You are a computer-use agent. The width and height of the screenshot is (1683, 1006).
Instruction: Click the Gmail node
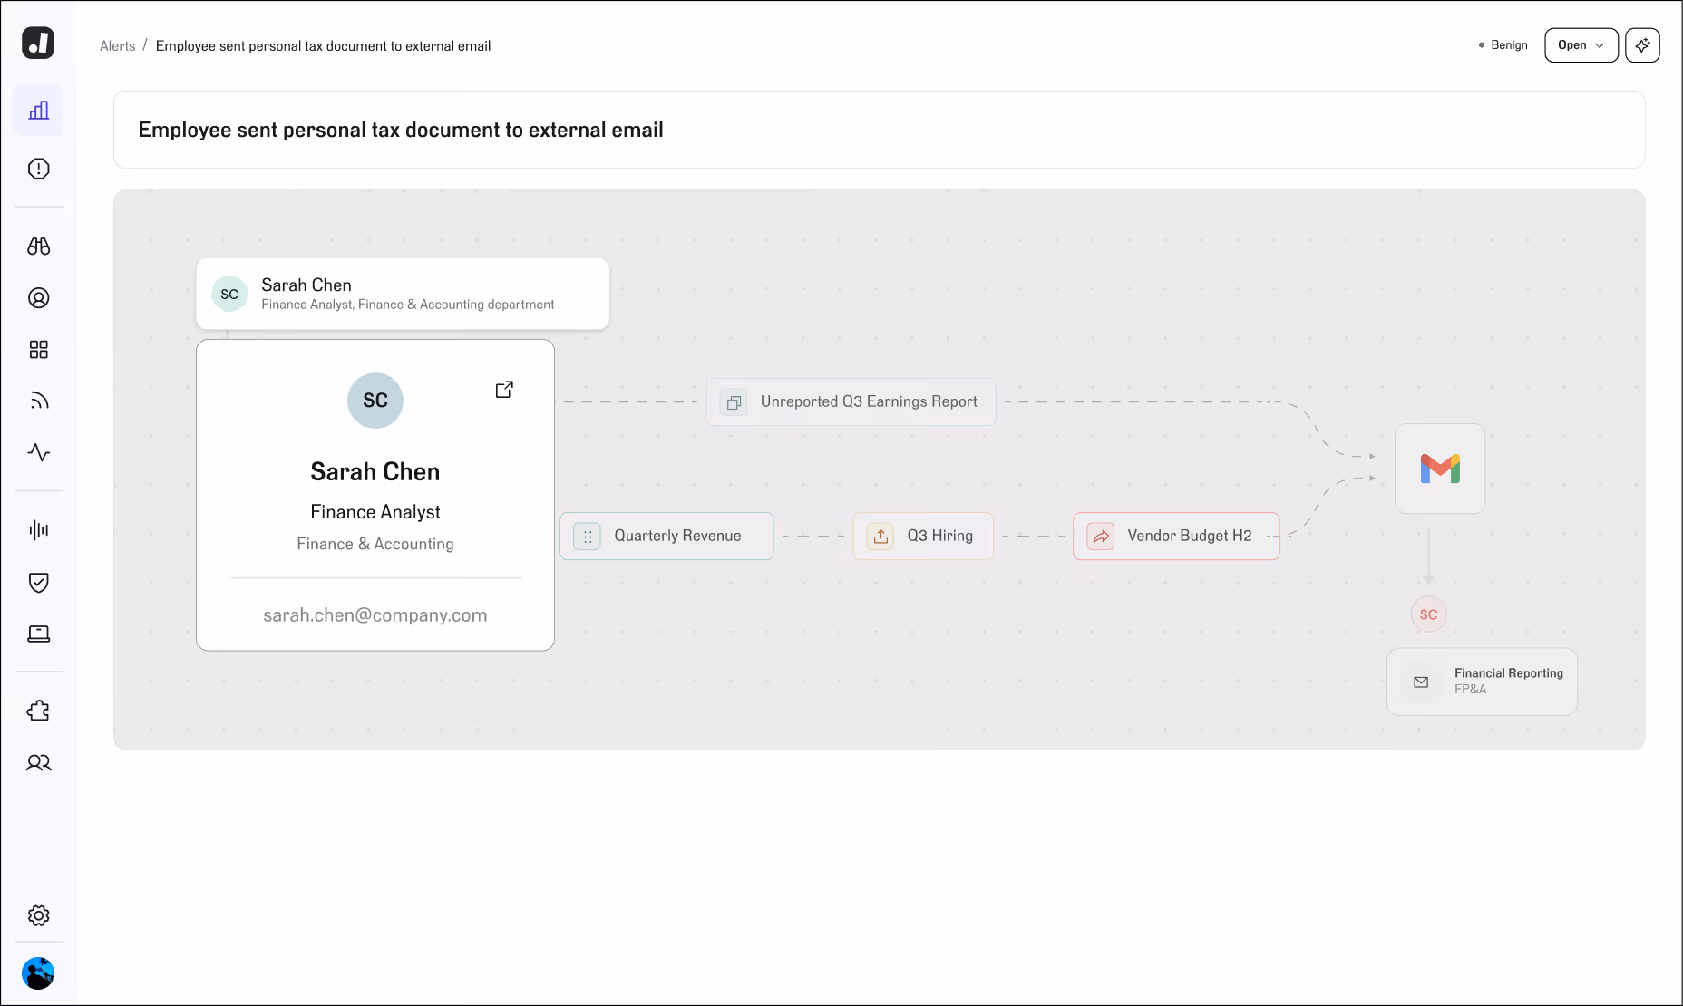(1440, 469)
